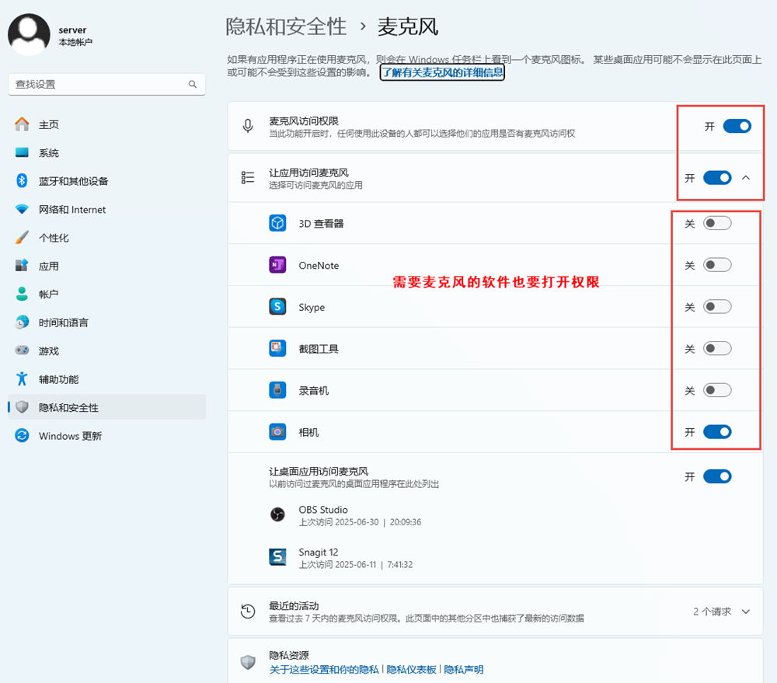Image resolution: width=777 pixels, height=683 pixels.
Task: Expand 最近的活动 with its chevron
Action: pyautogui.click(x=746, y=612)
